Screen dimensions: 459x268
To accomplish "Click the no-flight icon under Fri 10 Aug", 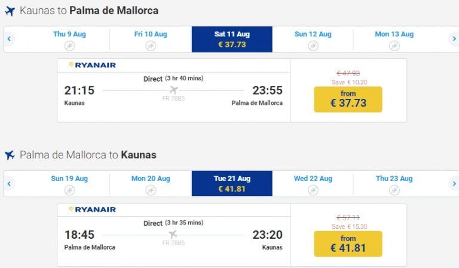I will pyautogui.click(x=151, y=46).
